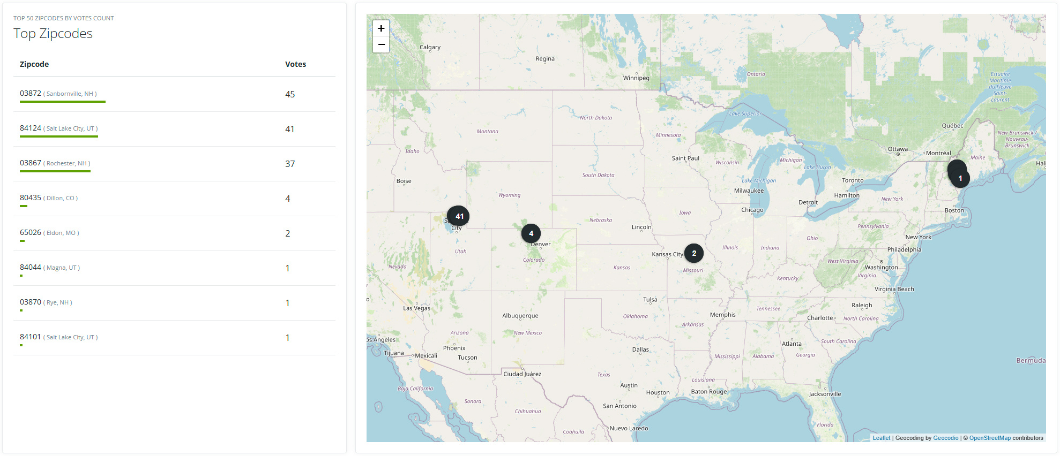Zoom in on the map

(x=381, y=28)
